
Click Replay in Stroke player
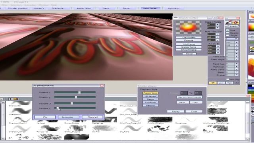tap(175, 111)
